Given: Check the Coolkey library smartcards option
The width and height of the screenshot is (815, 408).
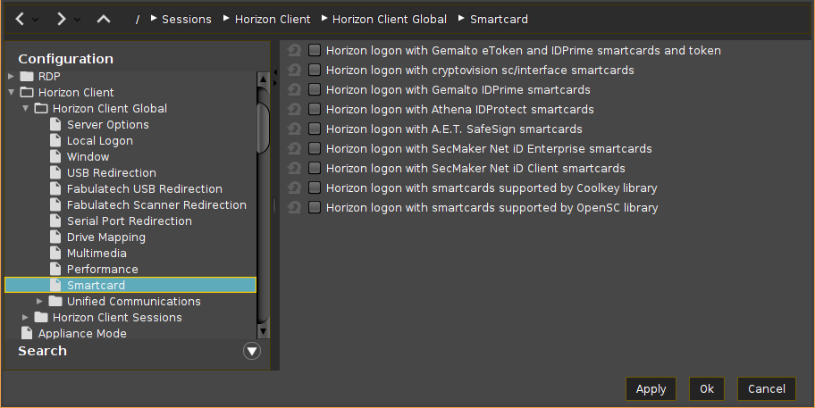Looking at the screenshot, I should [315, 188].
